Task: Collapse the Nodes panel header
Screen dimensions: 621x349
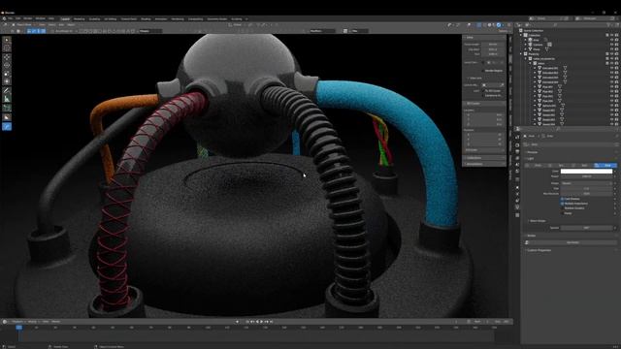Action: tap(531, 236)
